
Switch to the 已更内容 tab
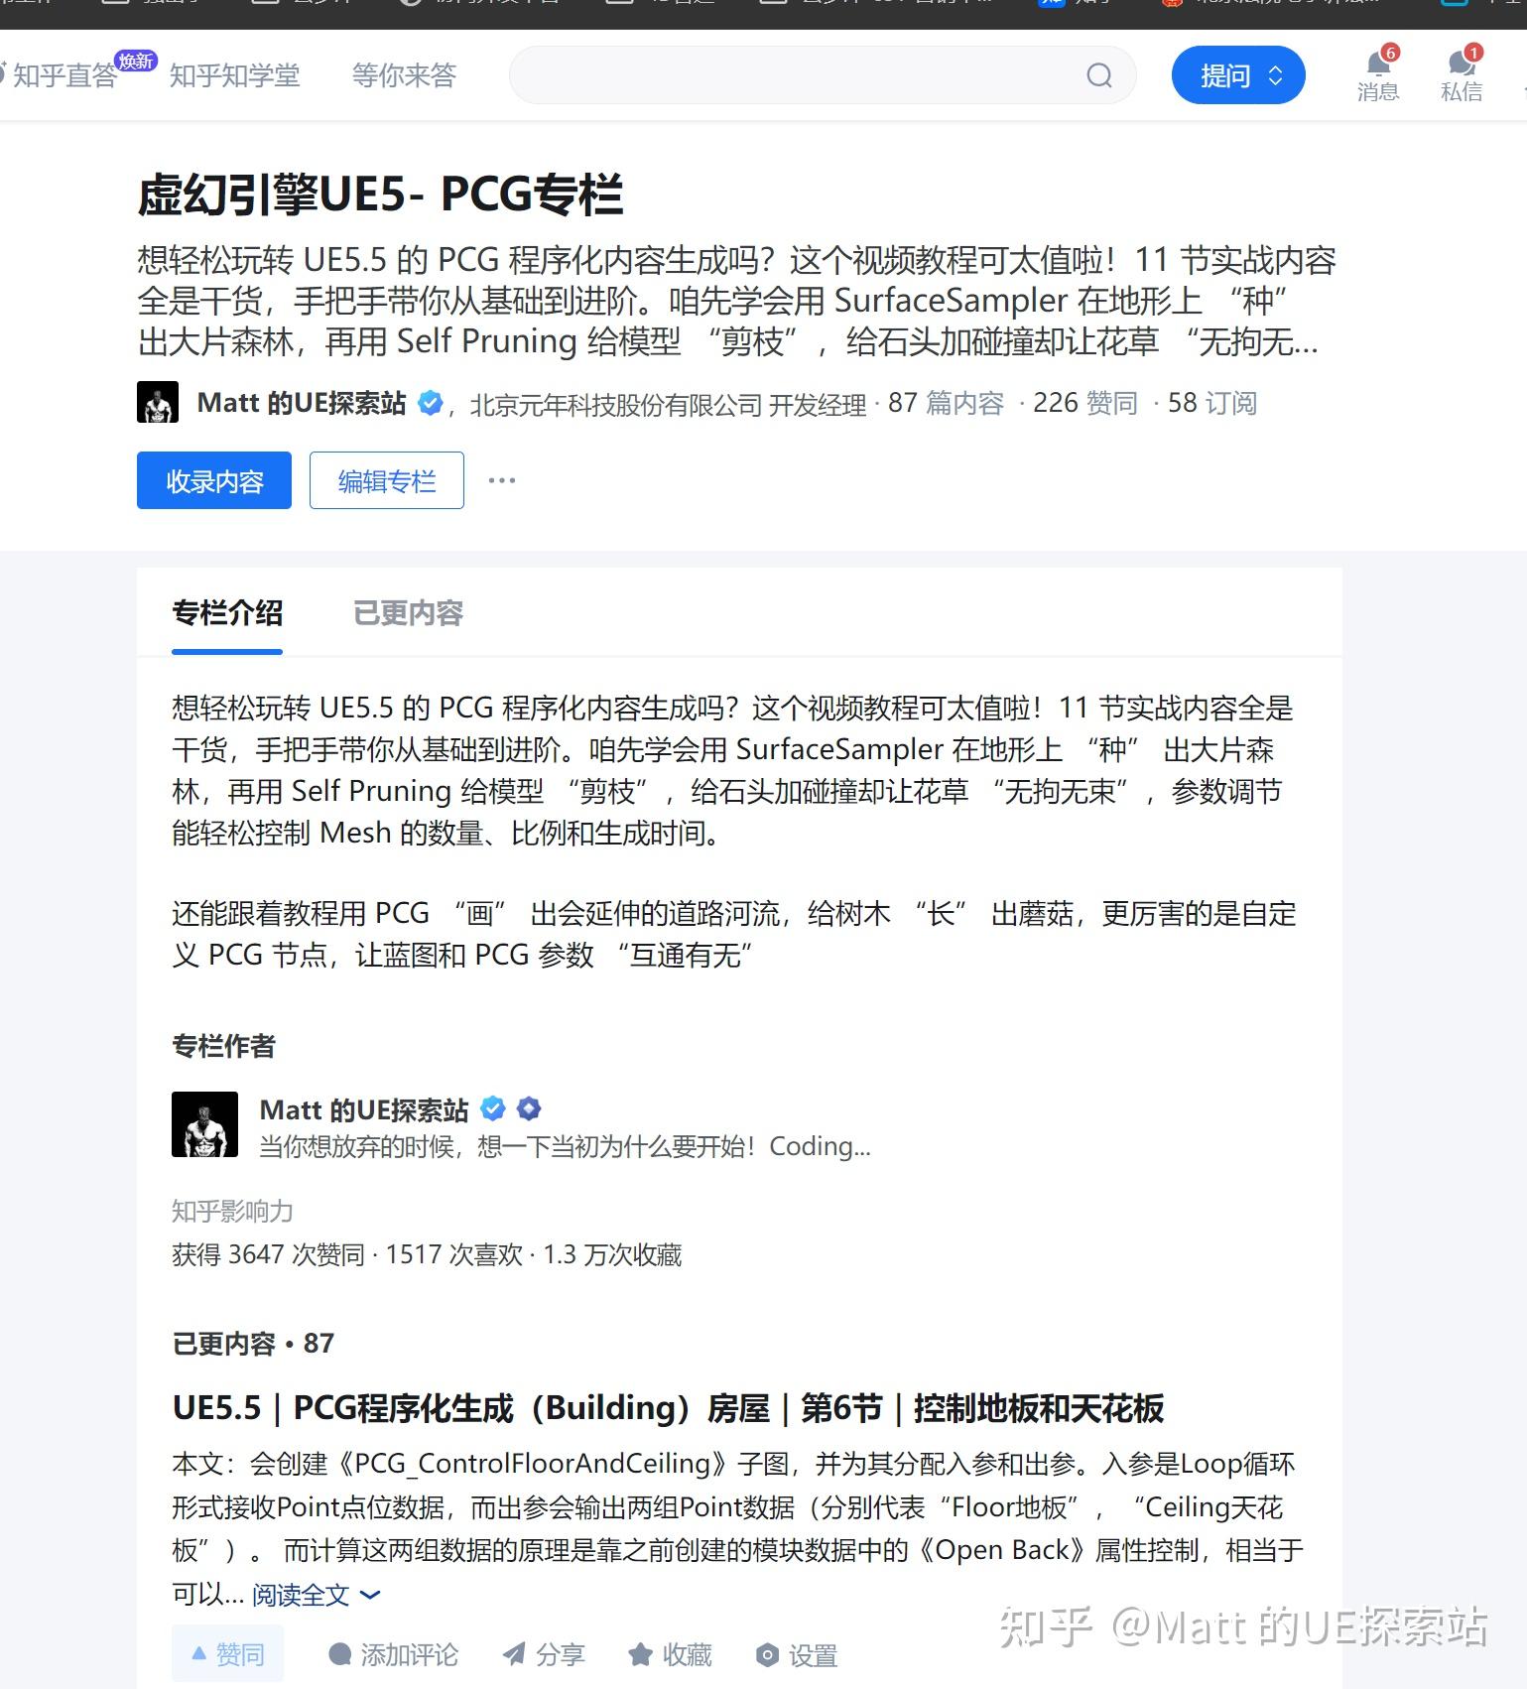(x=409, y=613)
